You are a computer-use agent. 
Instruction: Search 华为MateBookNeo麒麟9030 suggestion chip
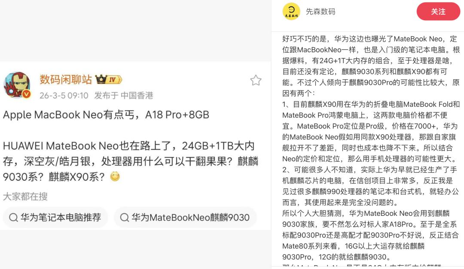[x=185, y=218]
